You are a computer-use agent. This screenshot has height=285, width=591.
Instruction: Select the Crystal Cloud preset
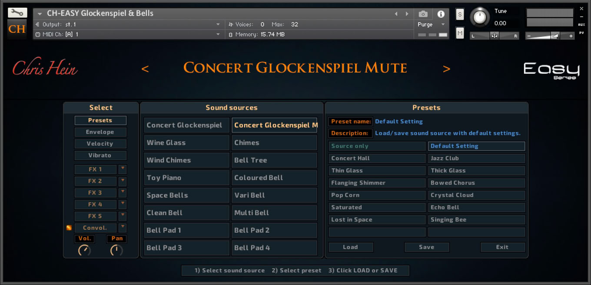pyautogui.click(x=476, y=195)
